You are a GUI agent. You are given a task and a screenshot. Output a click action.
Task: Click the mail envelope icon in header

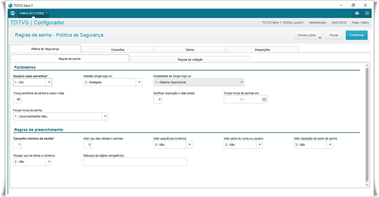[x=357, y=13]
